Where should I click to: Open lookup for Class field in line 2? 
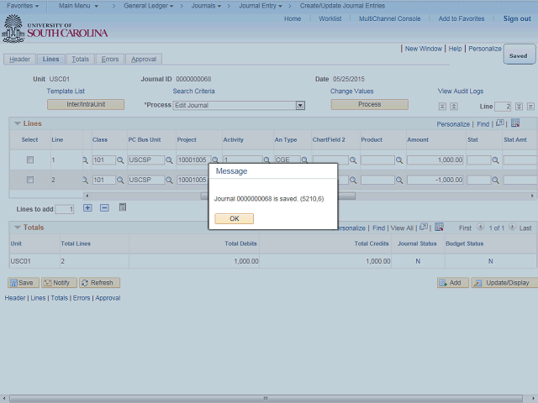pos(120,180)
